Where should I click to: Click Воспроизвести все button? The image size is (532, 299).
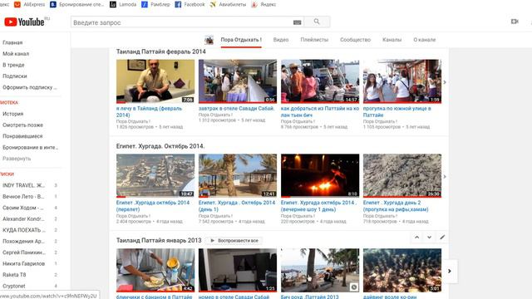[234, 240]
